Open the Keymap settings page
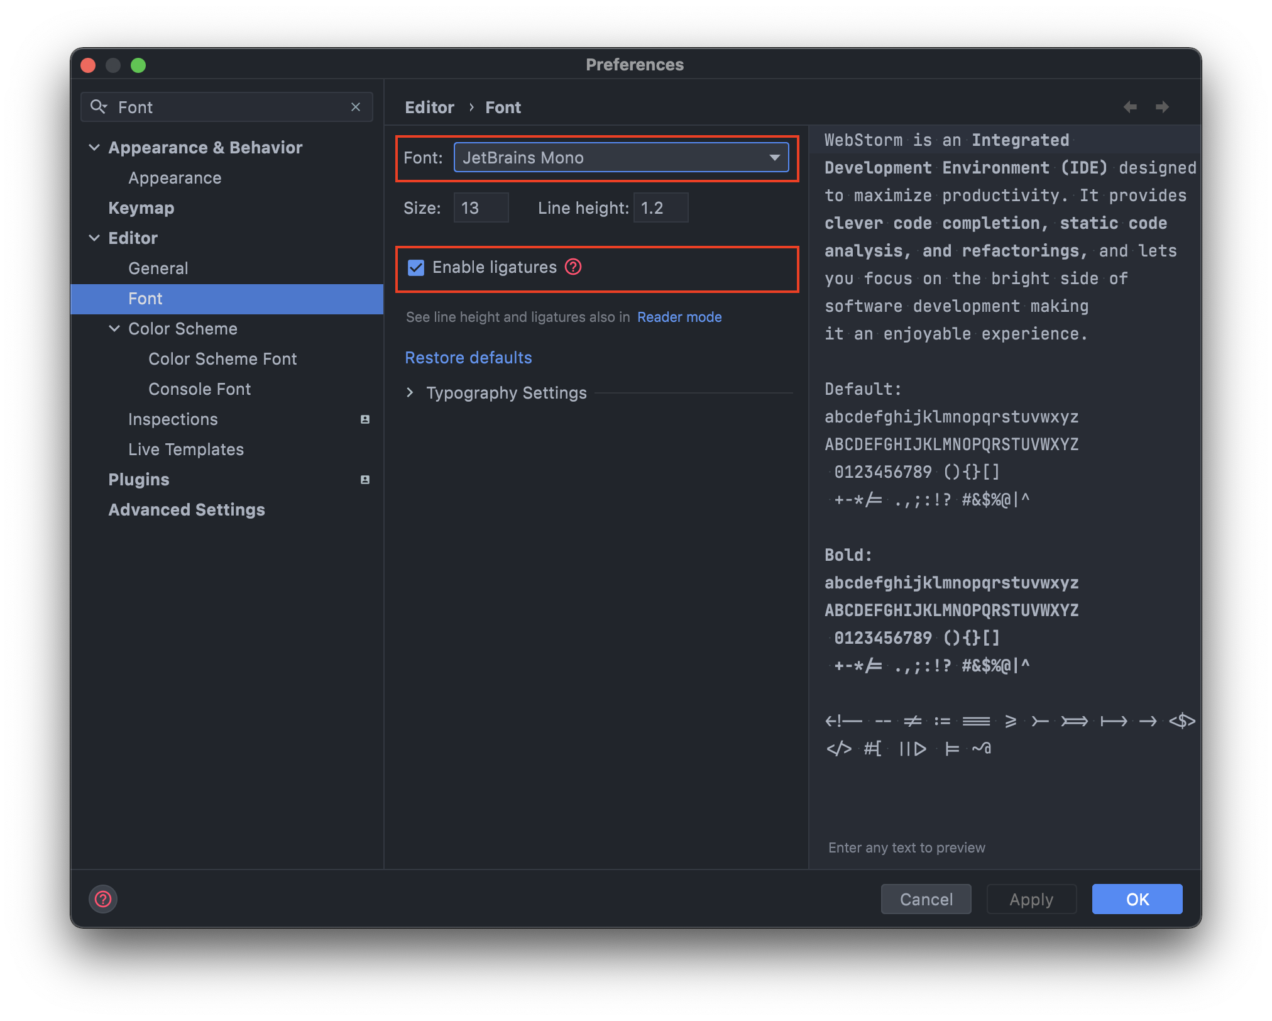 point(141,208)
